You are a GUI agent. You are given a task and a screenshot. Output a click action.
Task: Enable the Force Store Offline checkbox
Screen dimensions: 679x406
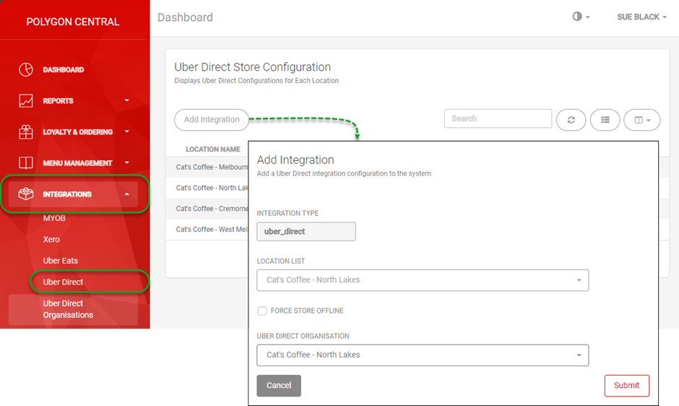click(x=262, y=311)
